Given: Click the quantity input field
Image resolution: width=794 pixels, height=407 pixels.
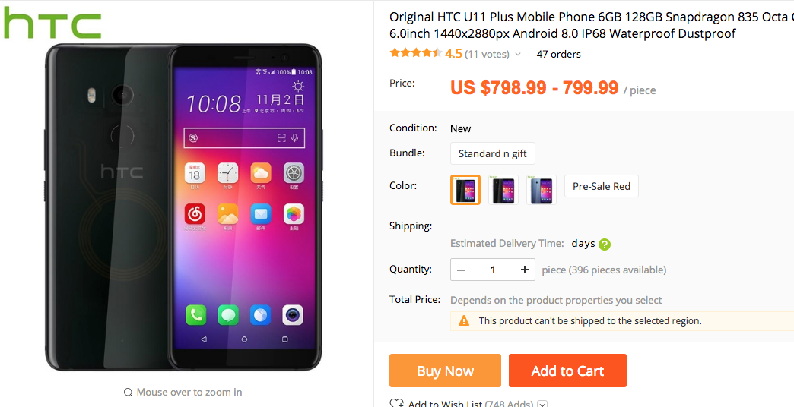Looking at the screenshot, I should pyautogui.click(x=493, y=270).
